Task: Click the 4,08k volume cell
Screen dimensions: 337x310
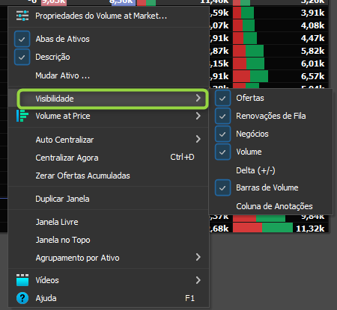Action: (312, 25)
